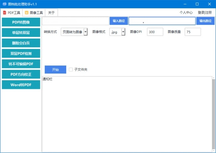Select PDF转图像 in the sidebar
The height and width of the screenshot is (153, 216).
point(21,22)
